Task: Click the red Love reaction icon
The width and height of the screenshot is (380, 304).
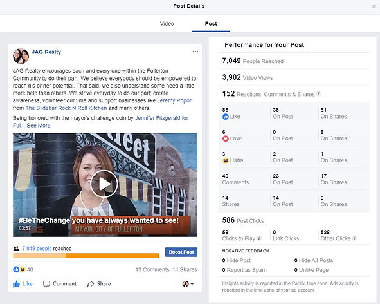Action: tap(226, 138)
